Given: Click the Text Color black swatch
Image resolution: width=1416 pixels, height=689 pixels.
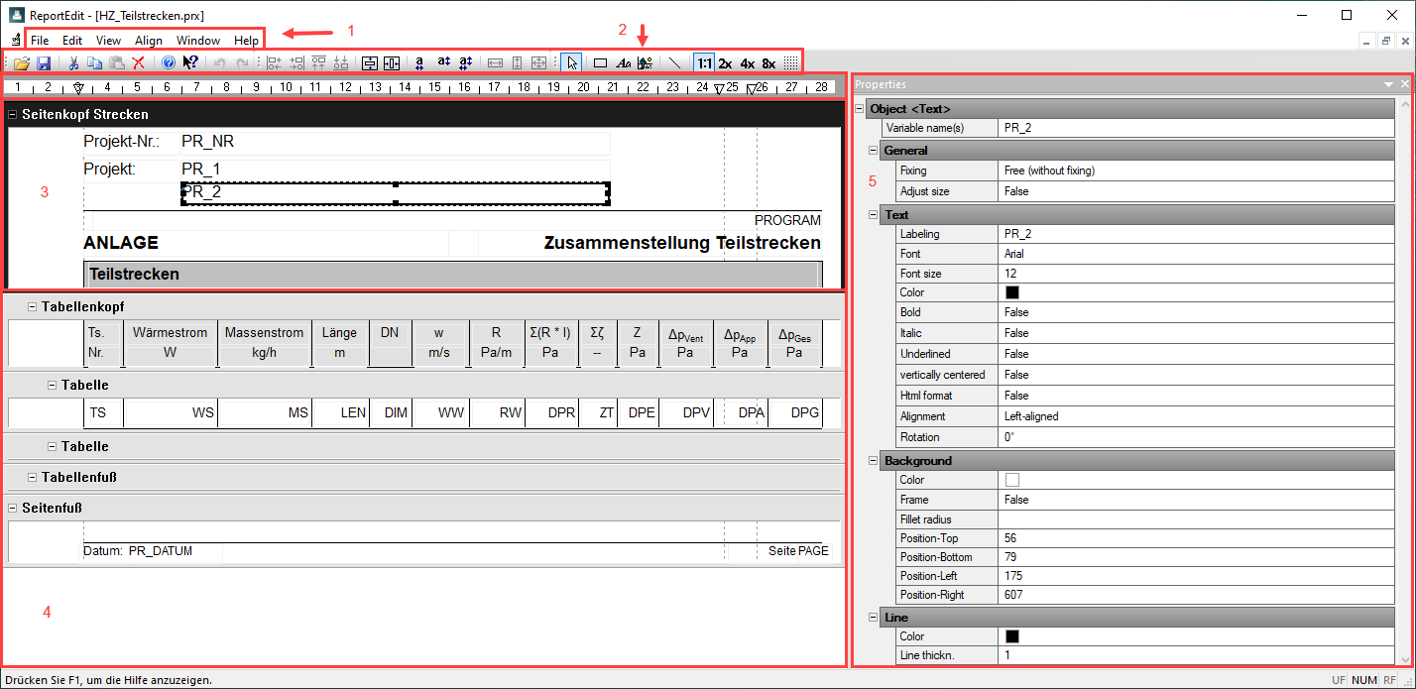Looking at the screenshot, I should [1011, 292].
